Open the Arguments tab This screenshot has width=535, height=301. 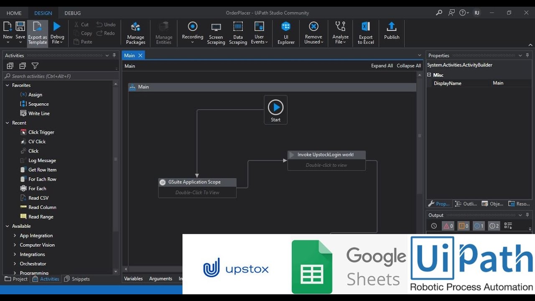(160, 278)
